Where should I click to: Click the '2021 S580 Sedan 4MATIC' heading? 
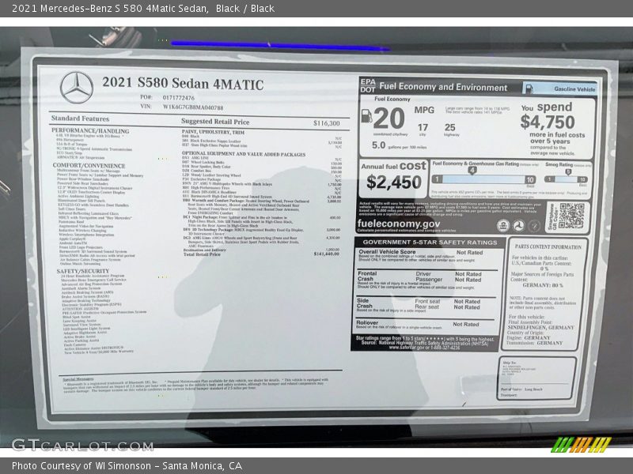tap(183, 84)
